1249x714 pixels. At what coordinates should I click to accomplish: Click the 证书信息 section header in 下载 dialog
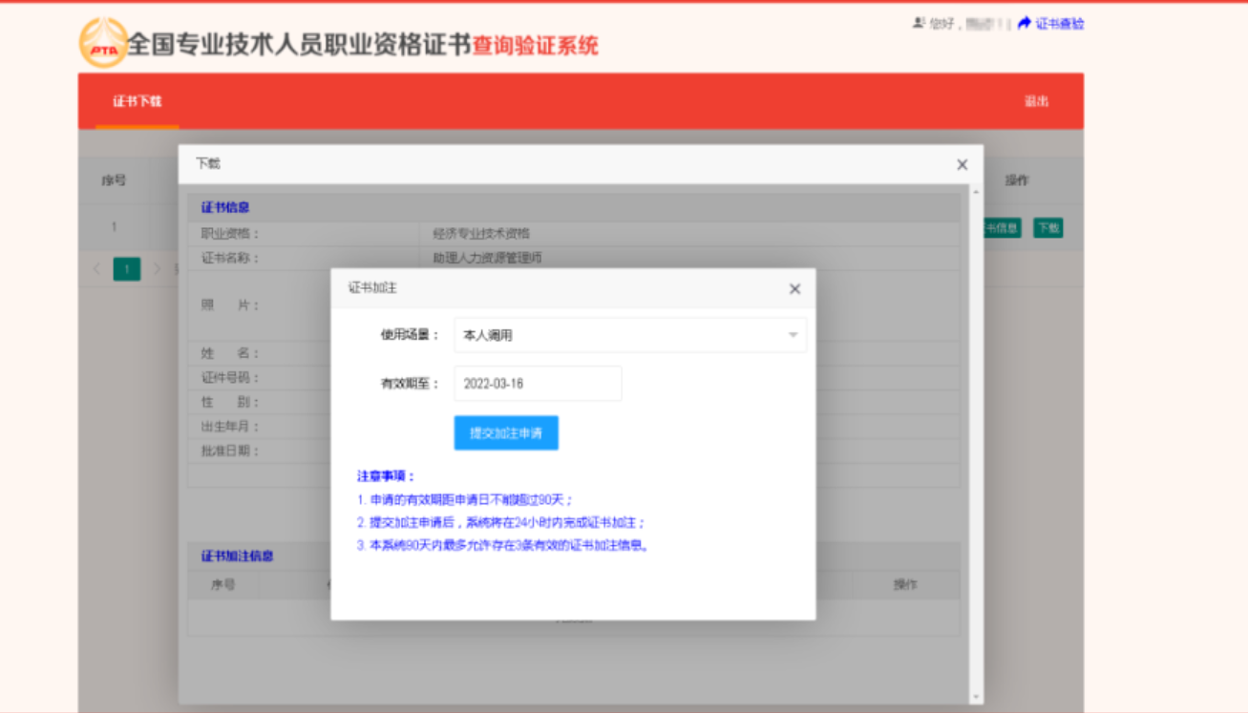click(225, 207)
